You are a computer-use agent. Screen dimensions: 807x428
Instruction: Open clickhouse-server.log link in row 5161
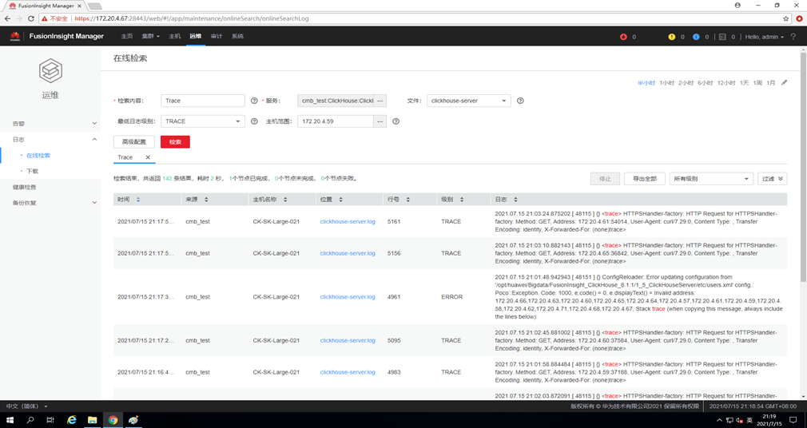pyautogui.click(x=348, y=222)
